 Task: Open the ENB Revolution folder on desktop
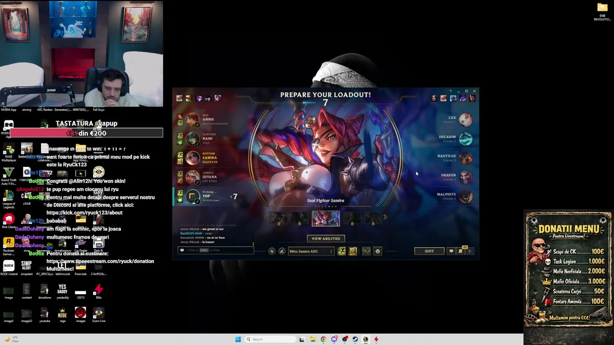coord(602,11)
